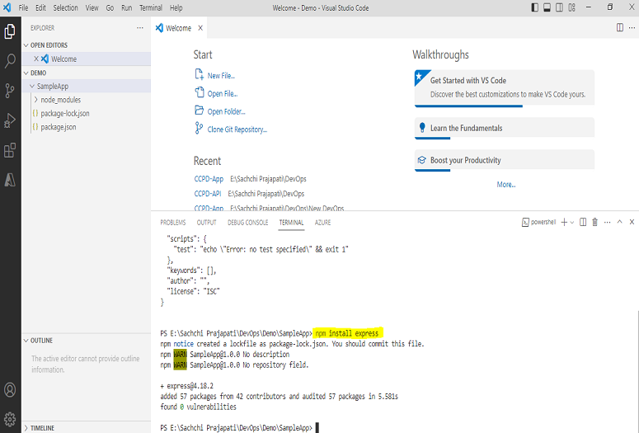Open the Help menu
This screenshot has width=639, height=433.
(x=176, y=7)
